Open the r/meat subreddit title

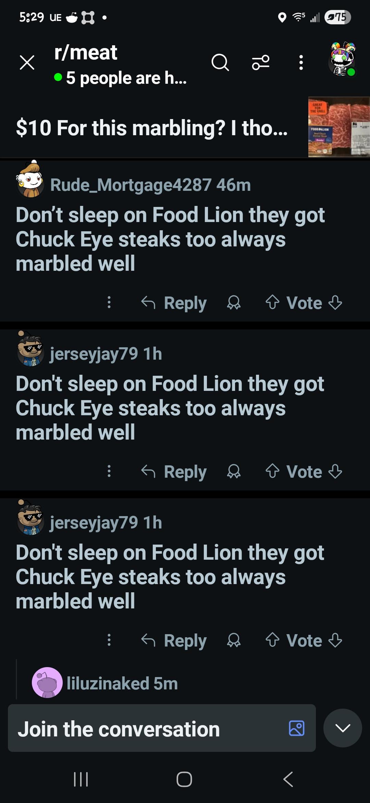pos(86,53)
